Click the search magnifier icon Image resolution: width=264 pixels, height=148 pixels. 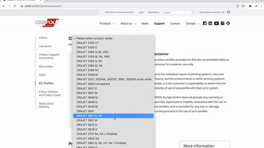tap(193, 12)
